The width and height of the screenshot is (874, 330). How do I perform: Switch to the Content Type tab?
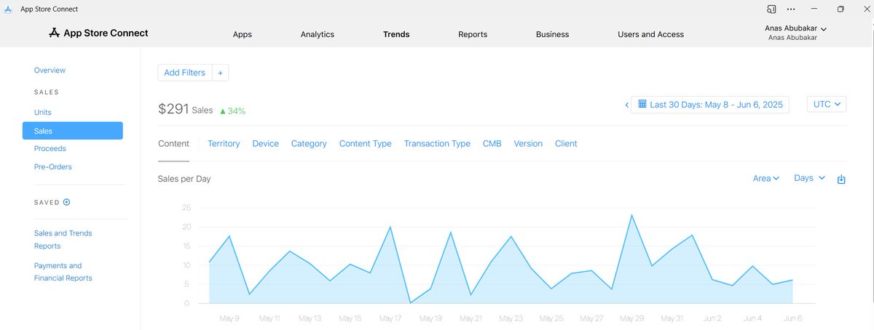(x=365, y=144)
